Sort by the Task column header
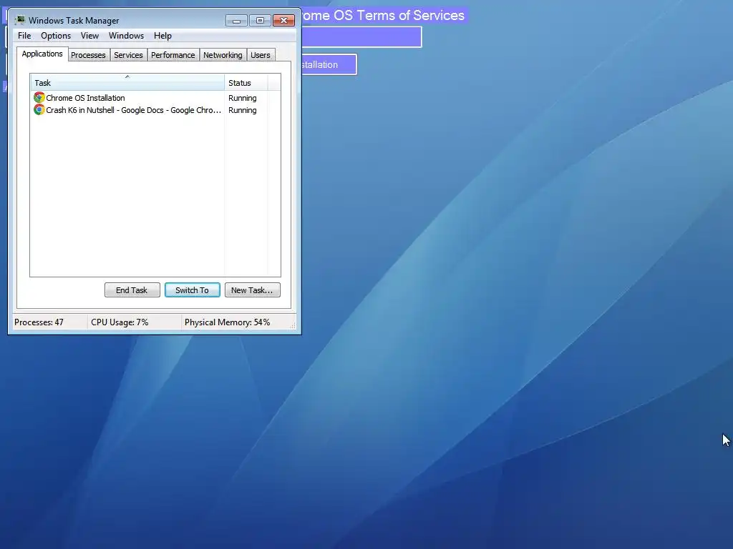The height and width of the screenshot is (549, 733). [x=127, y=83]
